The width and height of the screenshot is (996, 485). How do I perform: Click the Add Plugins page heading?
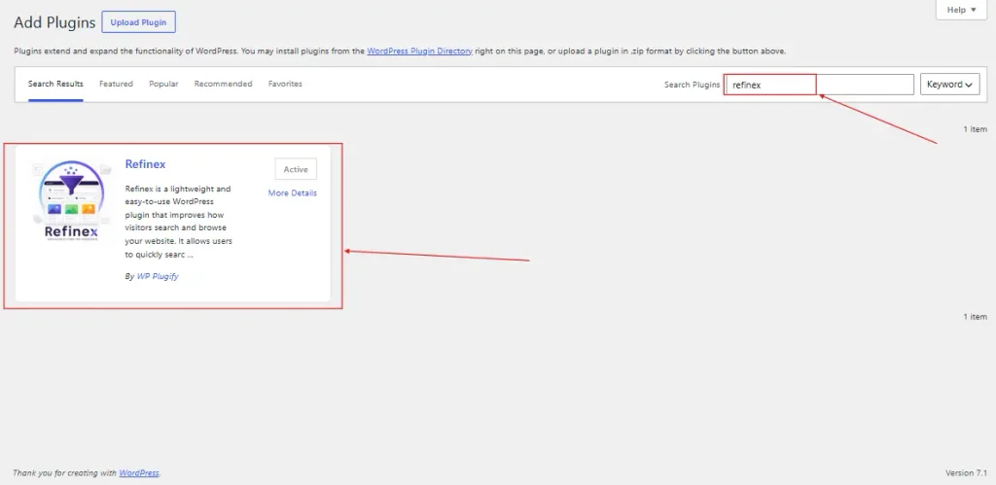point(54,22)
